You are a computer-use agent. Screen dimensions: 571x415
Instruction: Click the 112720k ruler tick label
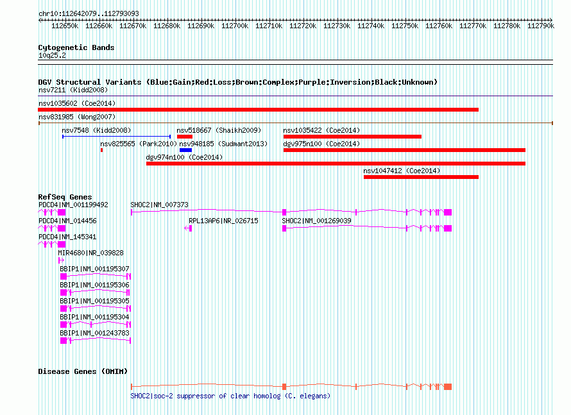(303, 26)
